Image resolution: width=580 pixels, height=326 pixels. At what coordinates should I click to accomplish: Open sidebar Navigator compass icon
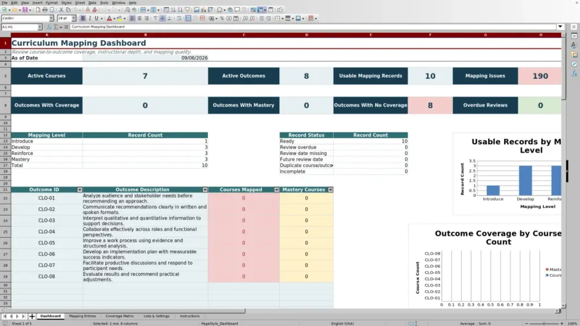pyautogui.click(x=574, y=65)
